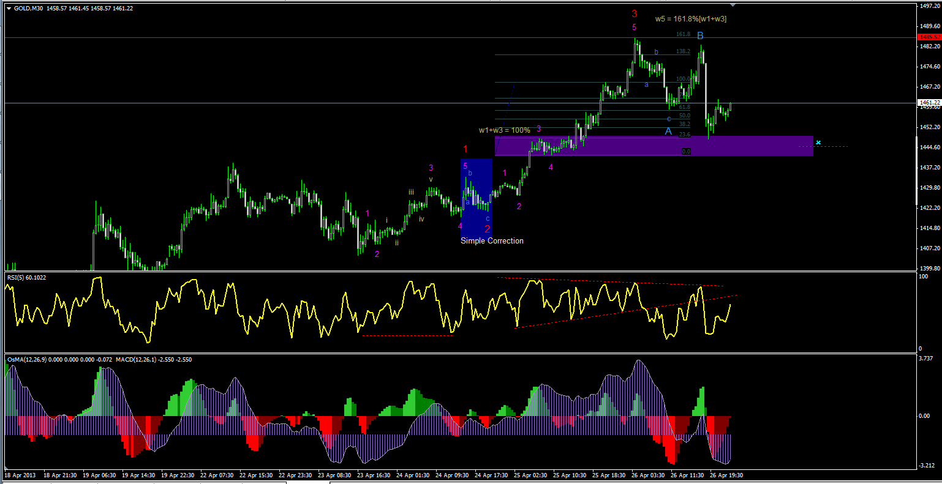This screenshot has width=942, height=484.
Task: Click the '19 Apr 06:30' time label
Action: coord(100,475)
